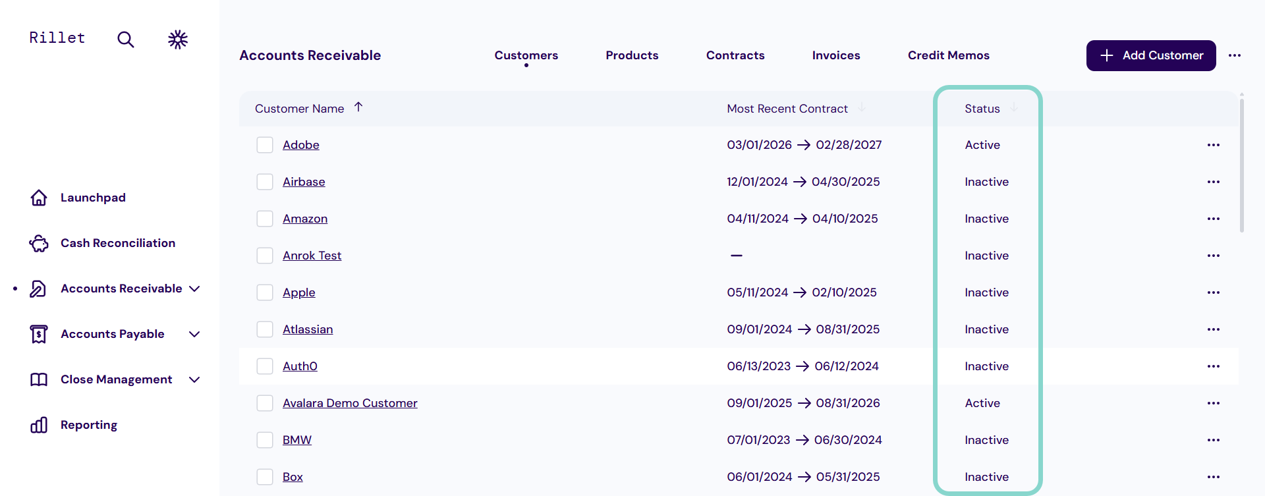Click the Add Customer button
The height and width of the screenshot is (496, 1265).
click(x=1150, y=55)
